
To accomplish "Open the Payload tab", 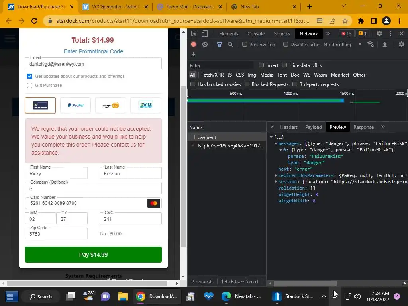I will coord(313,127).
